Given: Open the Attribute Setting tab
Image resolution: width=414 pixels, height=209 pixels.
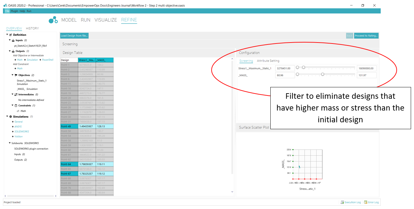Looking at the screenshot, I should click(268, 61).
